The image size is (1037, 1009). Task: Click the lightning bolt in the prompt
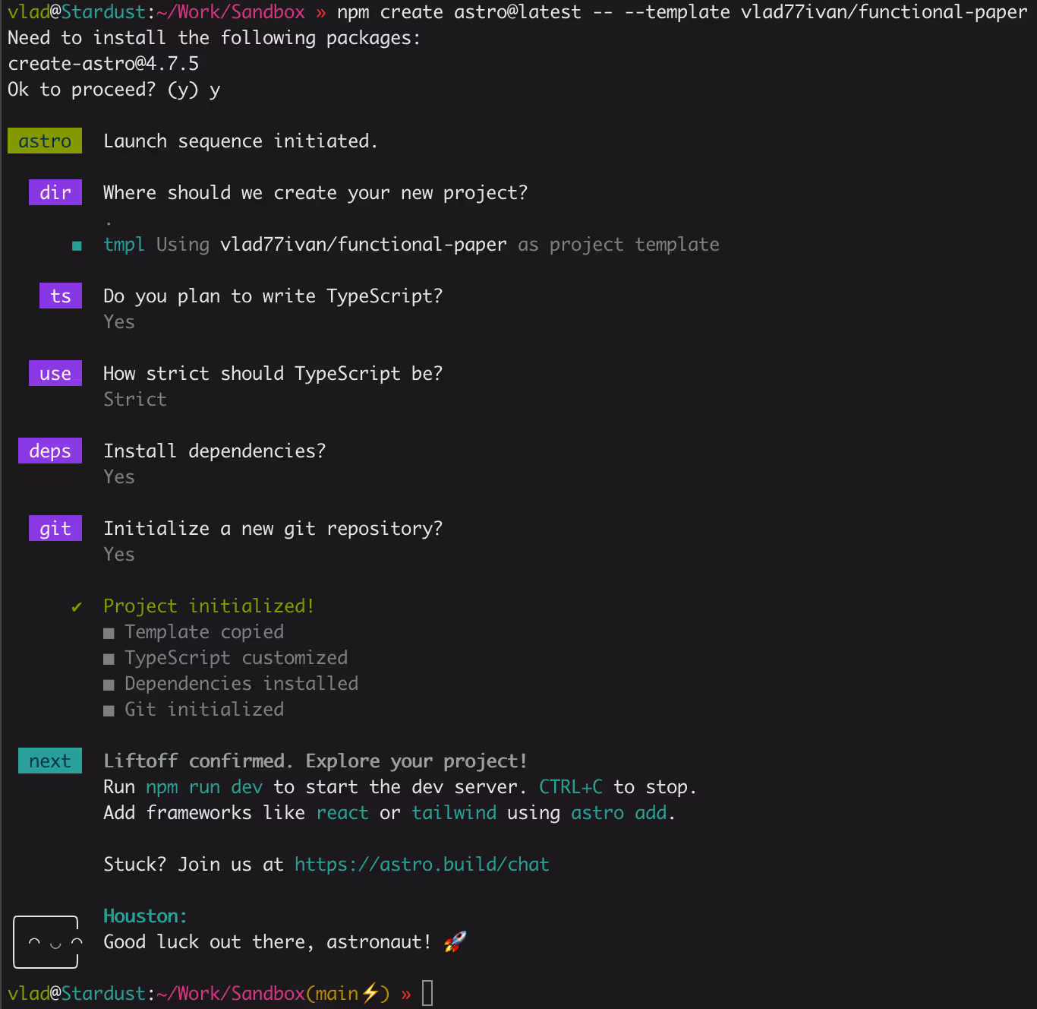pos(370,993)
